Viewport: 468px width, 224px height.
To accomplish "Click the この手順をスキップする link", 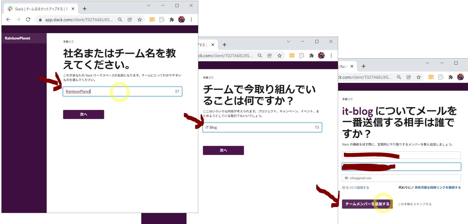I will 414,204.
